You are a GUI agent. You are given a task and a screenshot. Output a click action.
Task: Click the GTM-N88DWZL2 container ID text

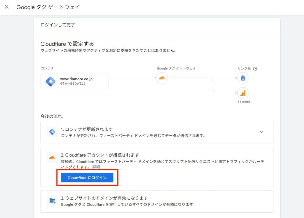click(x=73, y=84)
